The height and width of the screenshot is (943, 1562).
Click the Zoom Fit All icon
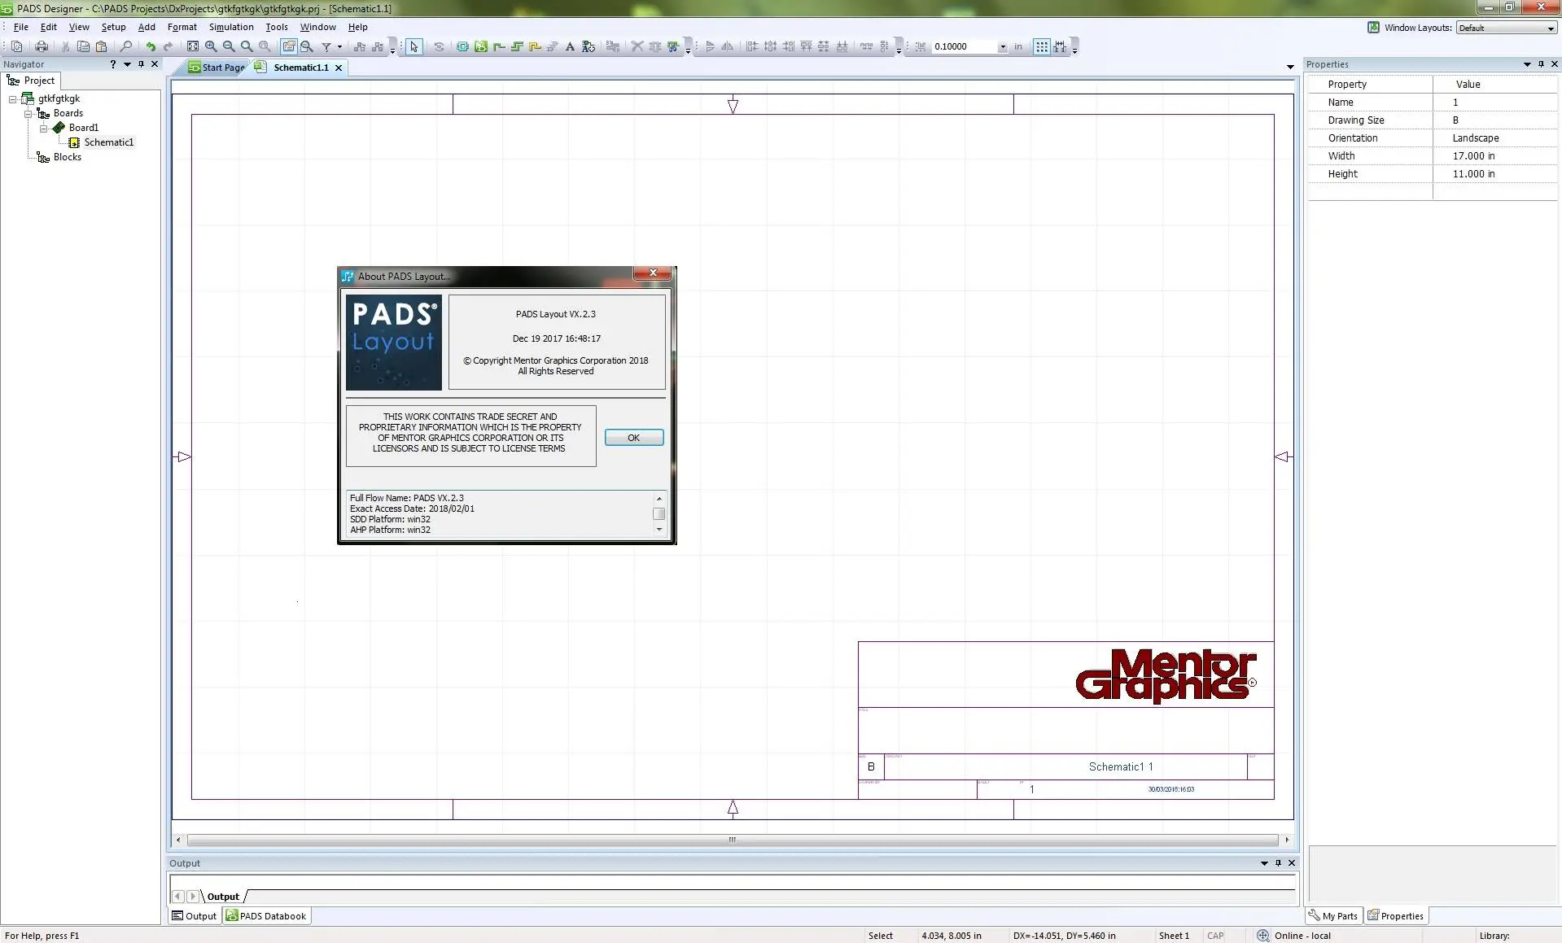pos(193,47)
